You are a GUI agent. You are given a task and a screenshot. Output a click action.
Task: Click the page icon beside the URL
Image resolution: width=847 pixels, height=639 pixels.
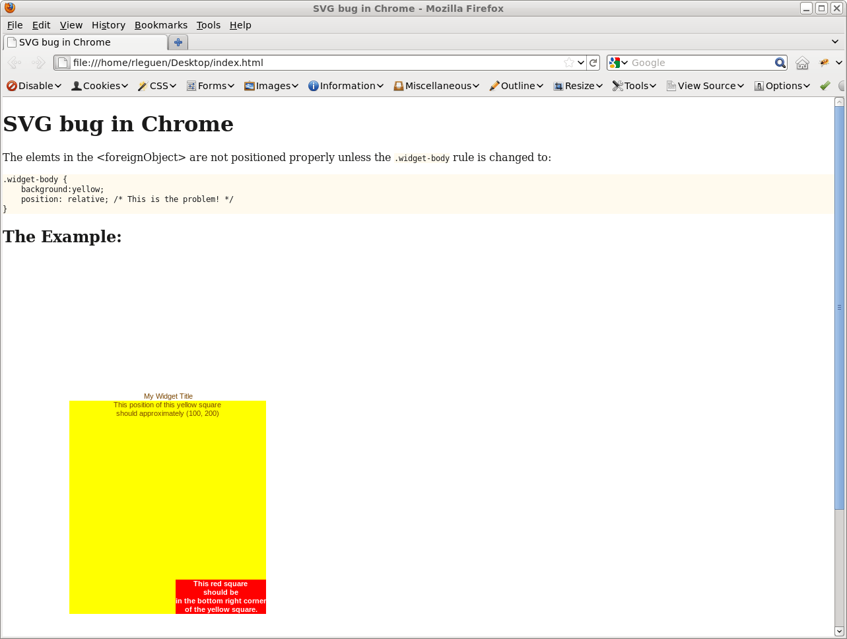(x=63, y=63)
